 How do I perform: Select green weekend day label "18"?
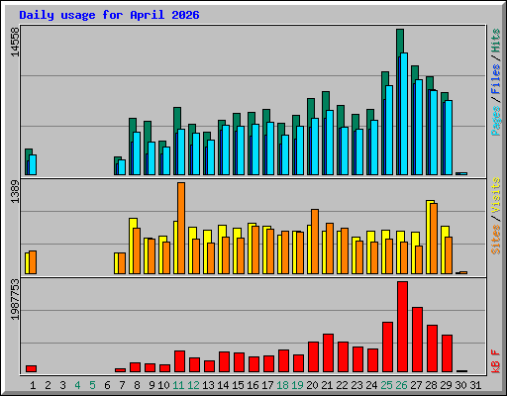coord(282,385)
